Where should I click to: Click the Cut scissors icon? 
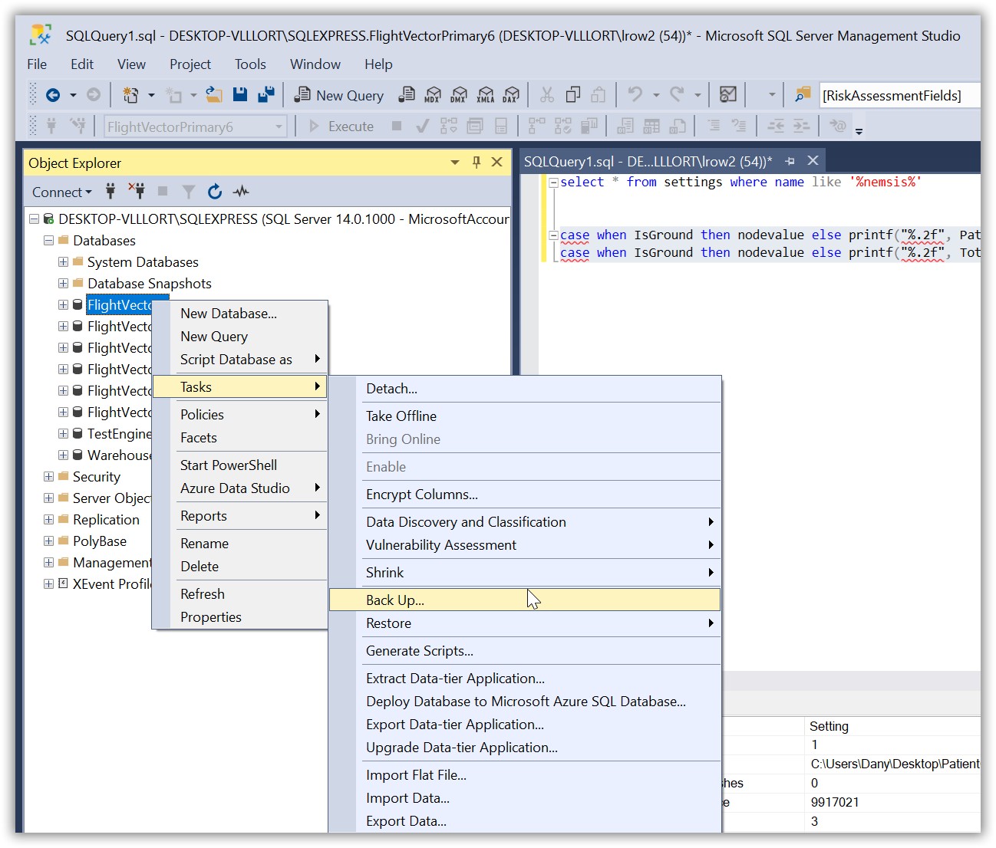pos(547,94)
